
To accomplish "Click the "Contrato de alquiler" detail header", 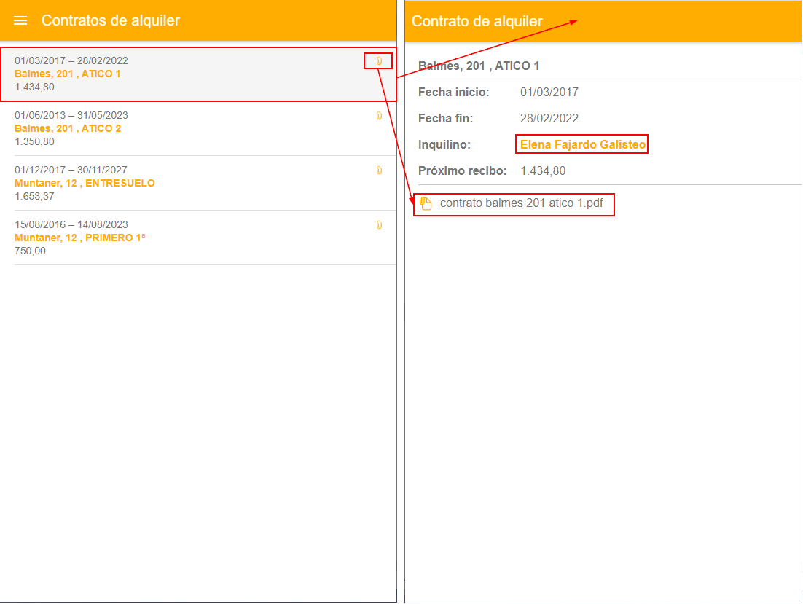I will point(477,21).
